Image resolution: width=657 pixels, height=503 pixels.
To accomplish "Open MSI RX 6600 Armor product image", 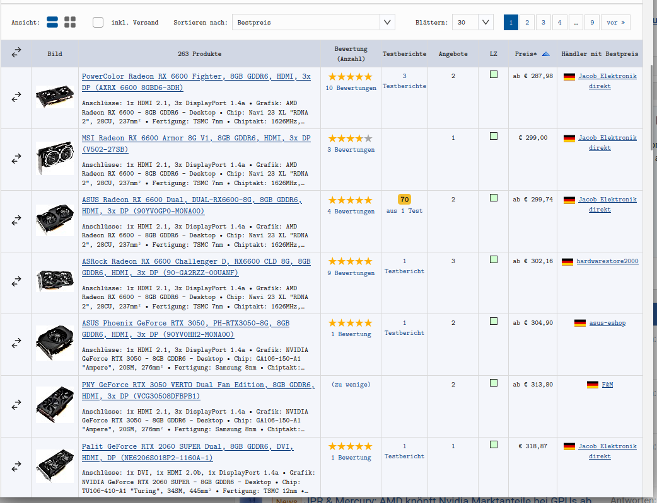I will tap(55, 159).
